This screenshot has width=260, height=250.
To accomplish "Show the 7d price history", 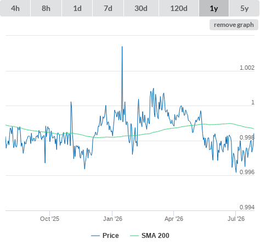I will [108, 8].
